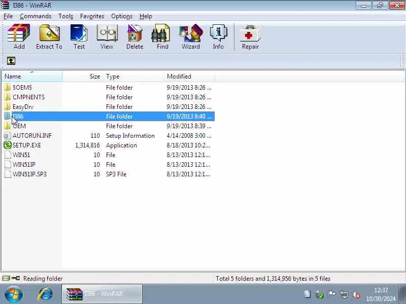
Task: Click the 'Setup Information' type cell
Action: 130,136
